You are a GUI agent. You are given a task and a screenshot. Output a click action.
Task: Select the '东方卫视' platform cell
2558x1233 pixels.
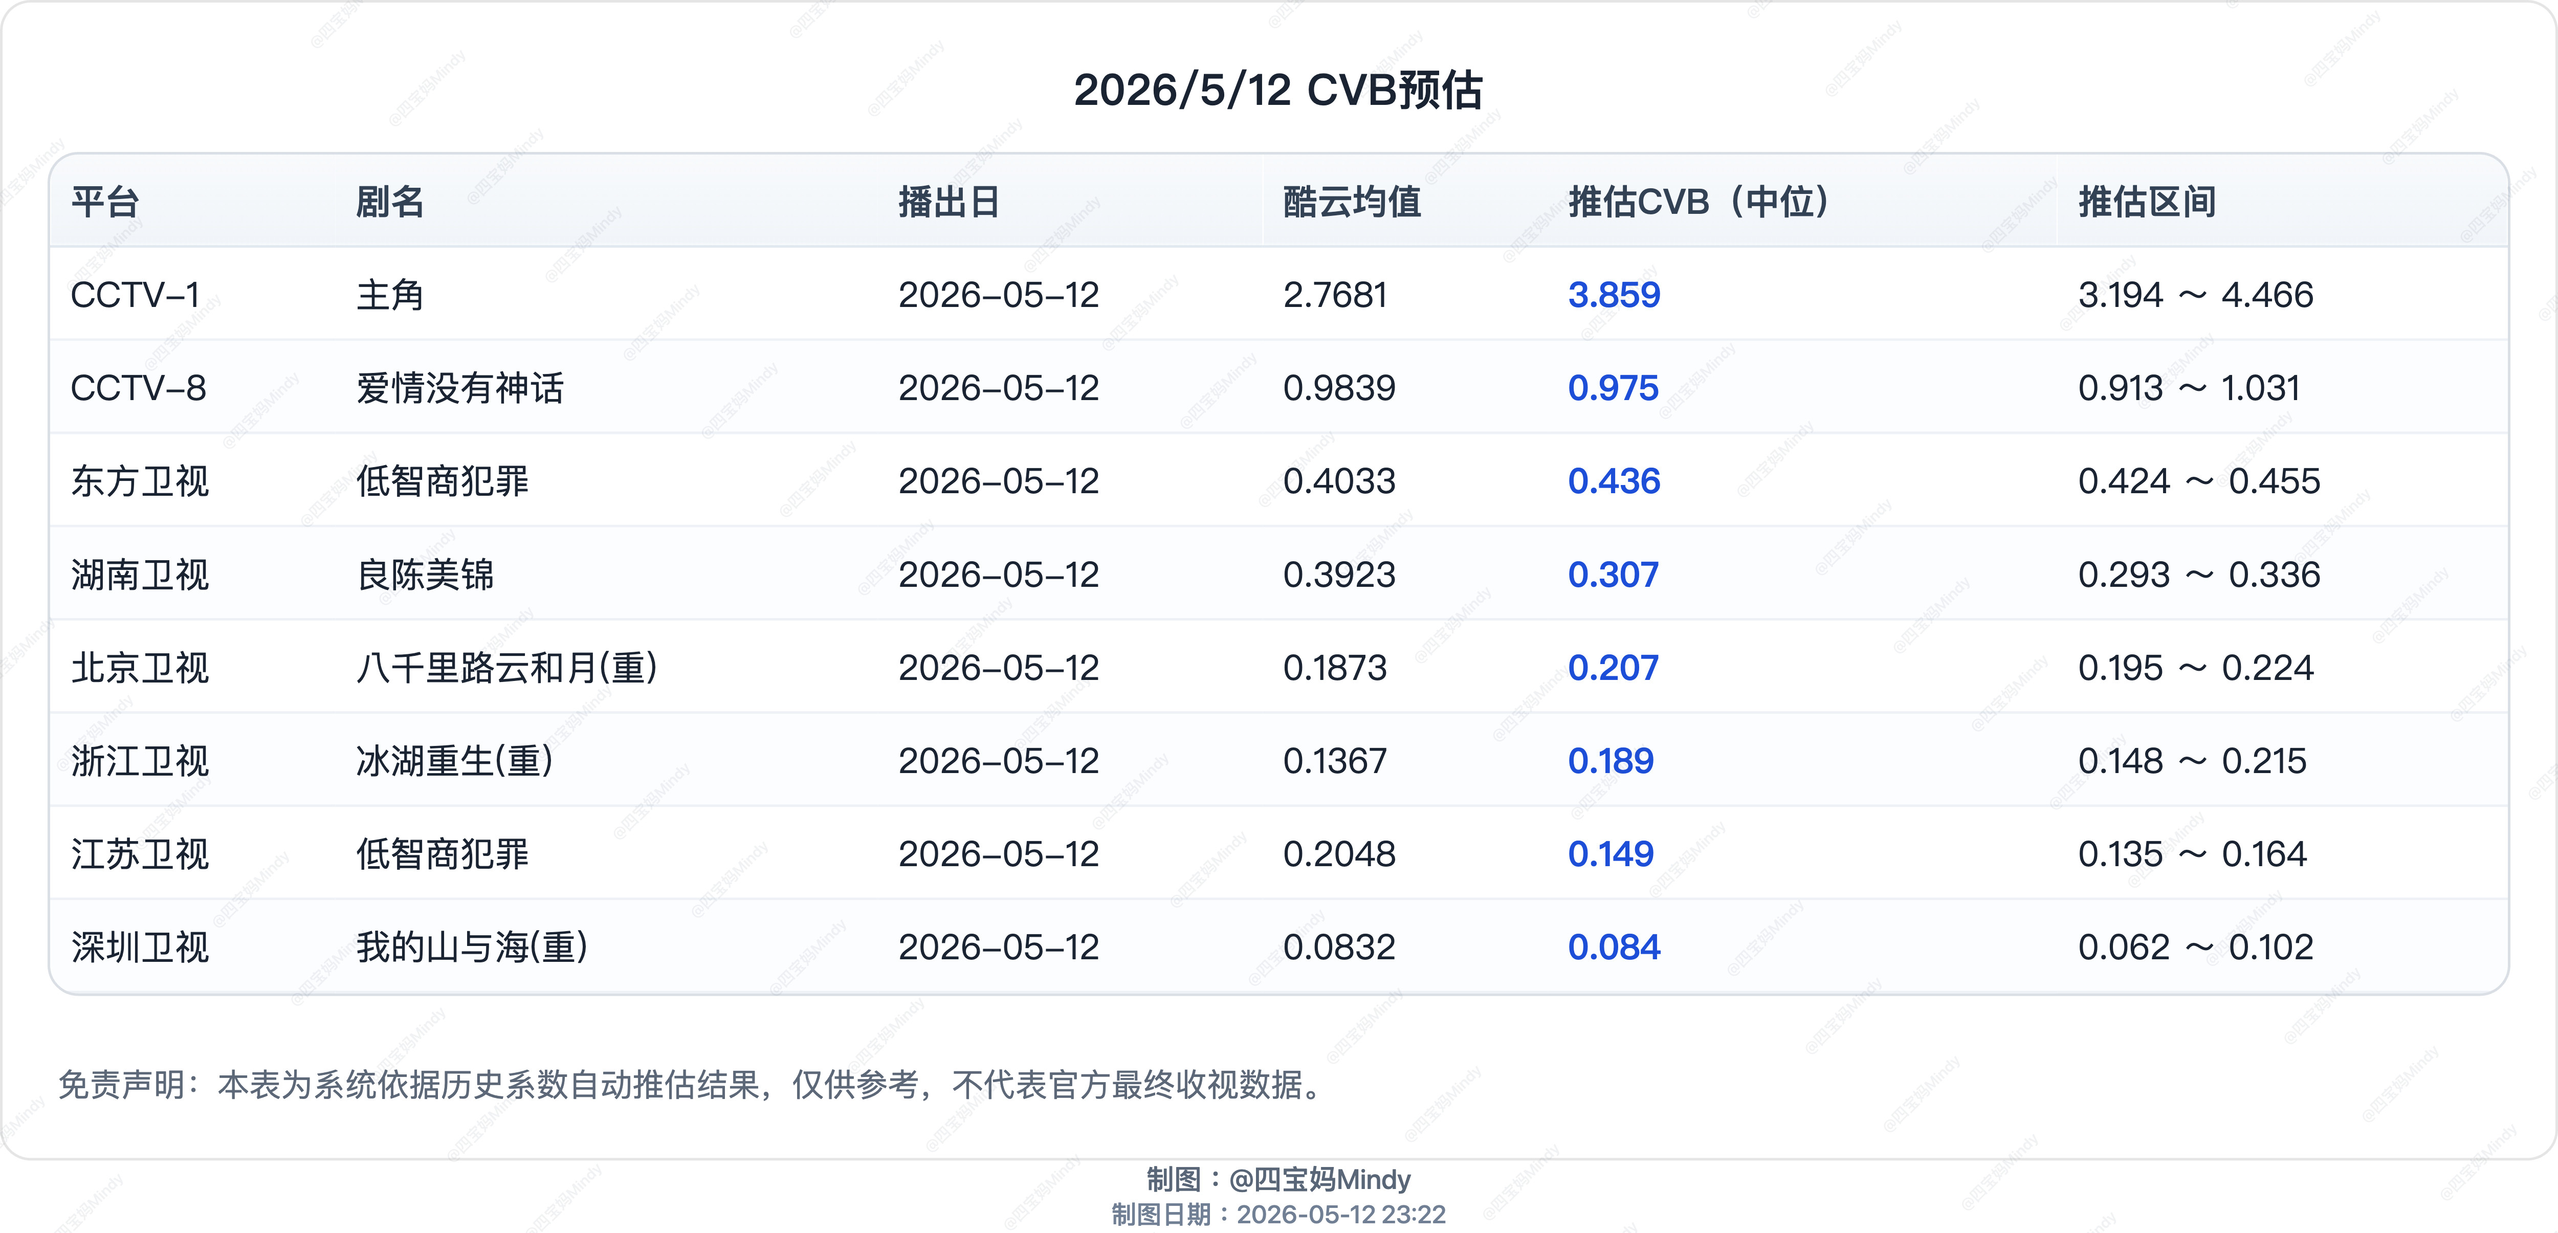coord(140,481)
